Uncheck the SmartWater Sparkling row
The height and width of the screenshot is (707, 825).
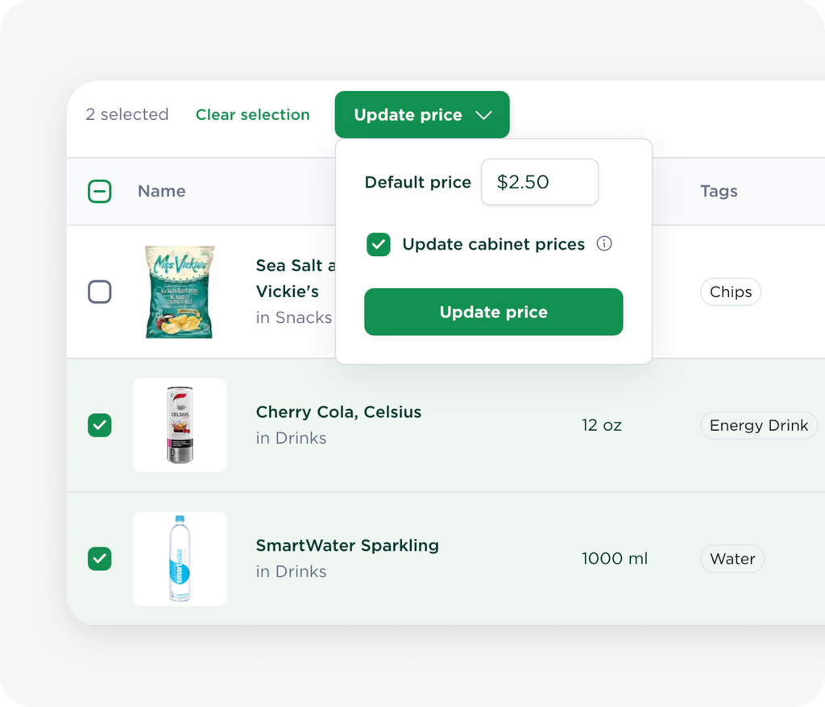coord(99,559)
